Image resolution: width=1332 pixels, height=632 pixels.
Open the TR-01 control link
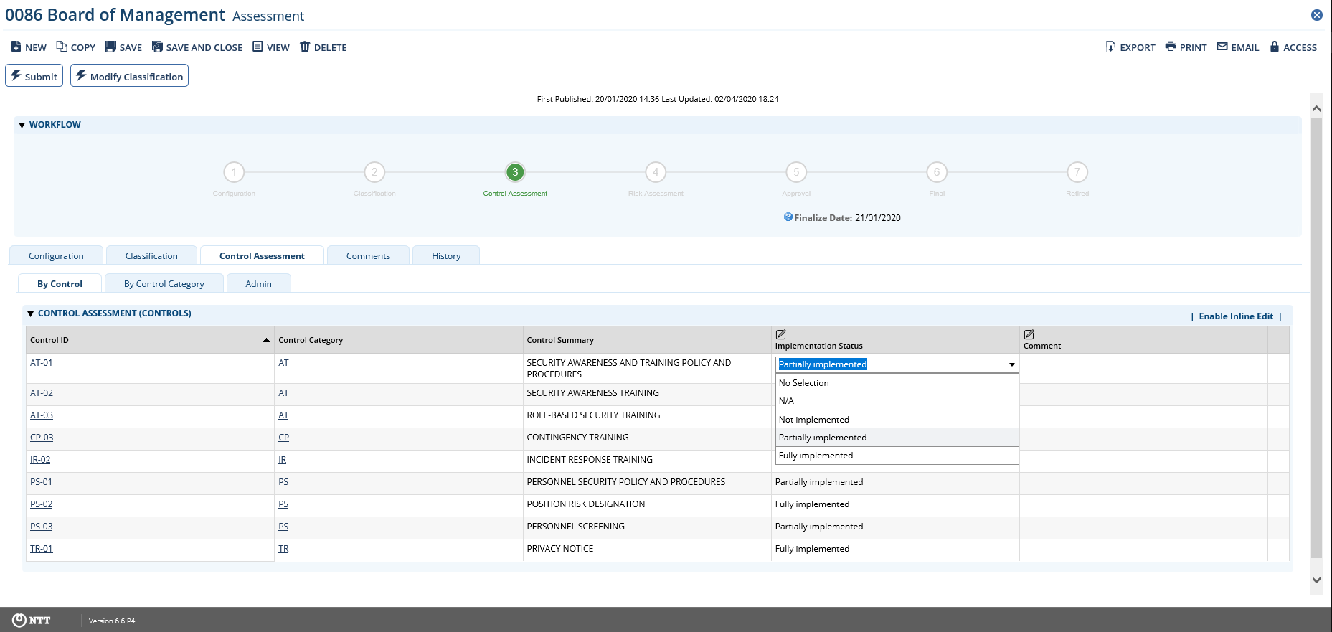coord(41,549)
